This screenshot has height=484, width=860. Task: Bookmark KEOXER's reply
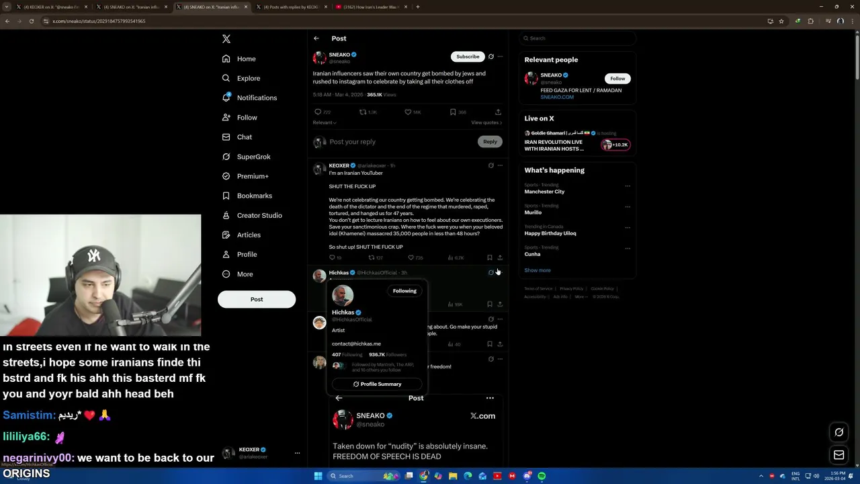(490, 257)
